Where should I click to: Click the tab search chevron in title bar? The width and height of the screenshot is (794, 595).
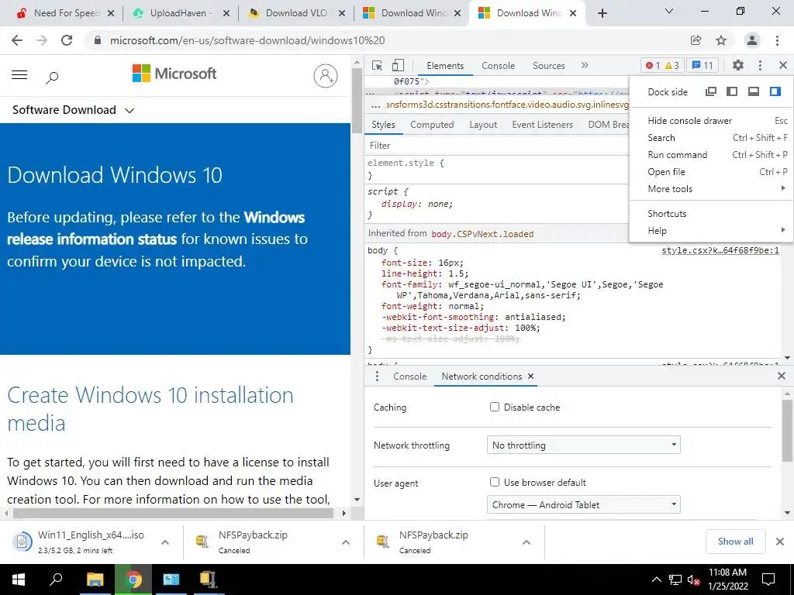[x=669, y=11]
